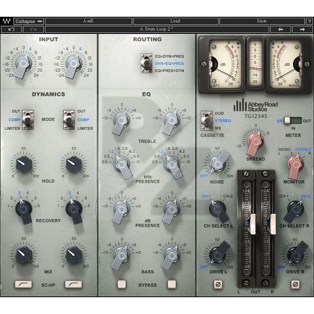Toggle the CASSETTE DUO/STEREO/MS switch
This screenshot has height=314, width=314.
point(207,120)
